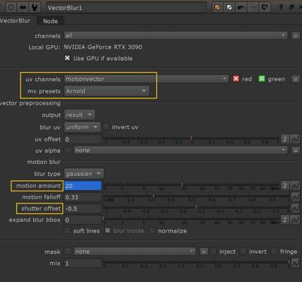
Task: Open the blur type dropdown set to gaussian
Action: tap(83, 174)
